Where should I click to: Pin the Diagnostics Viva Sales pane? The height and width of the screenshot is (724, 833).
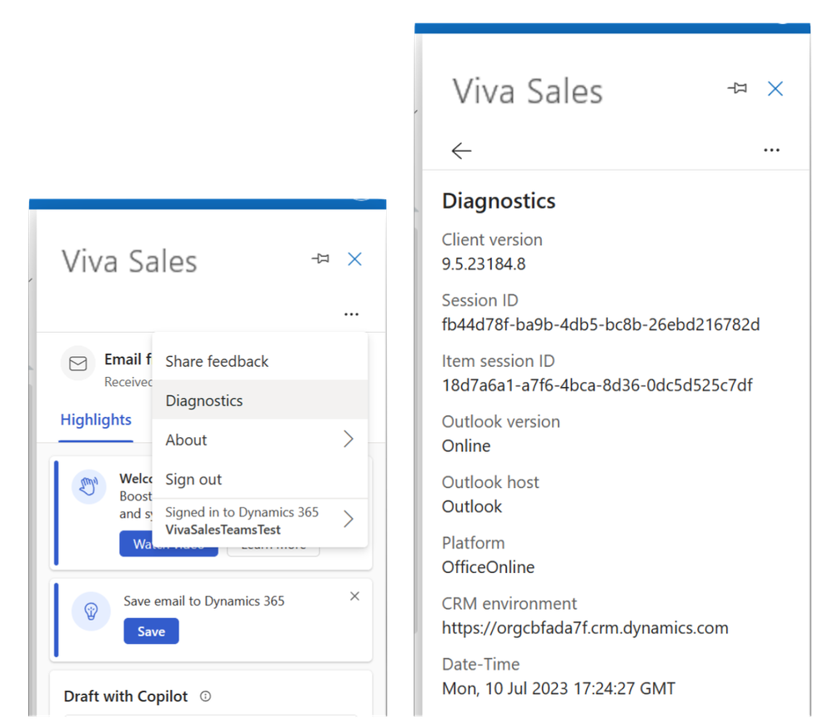[737, 88]
